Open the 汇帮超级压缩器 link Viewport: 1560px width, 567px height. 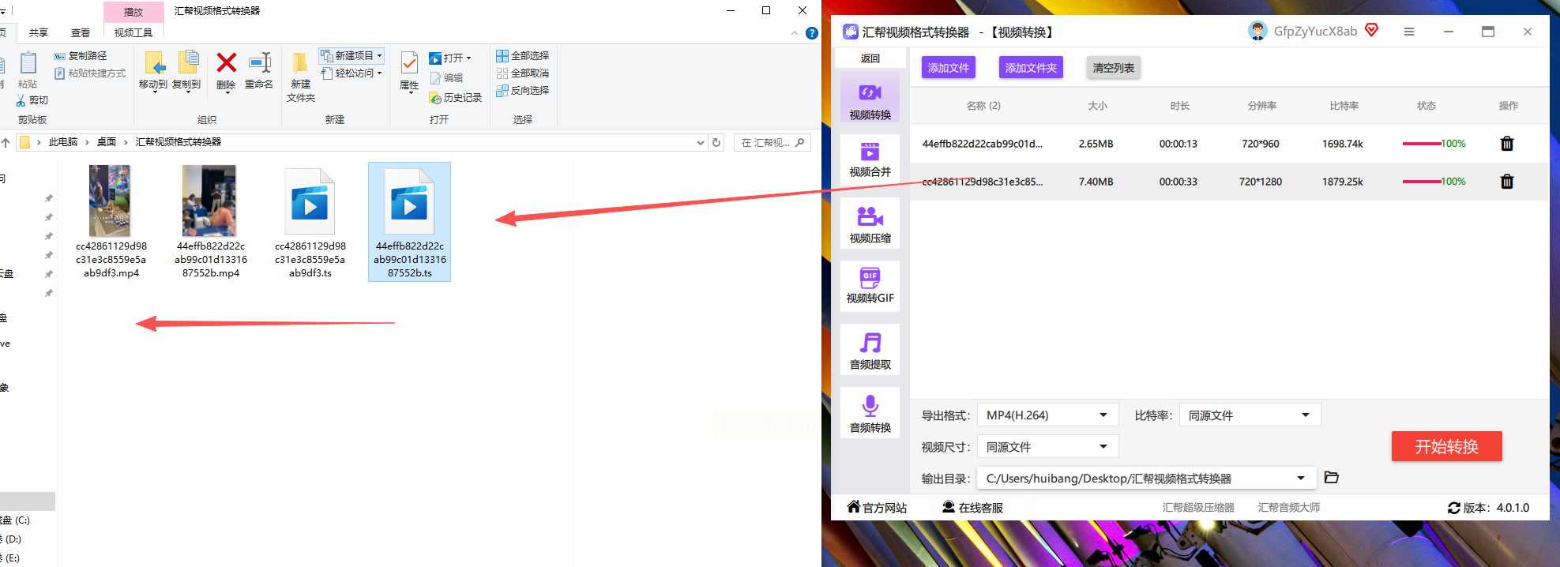1198,508
